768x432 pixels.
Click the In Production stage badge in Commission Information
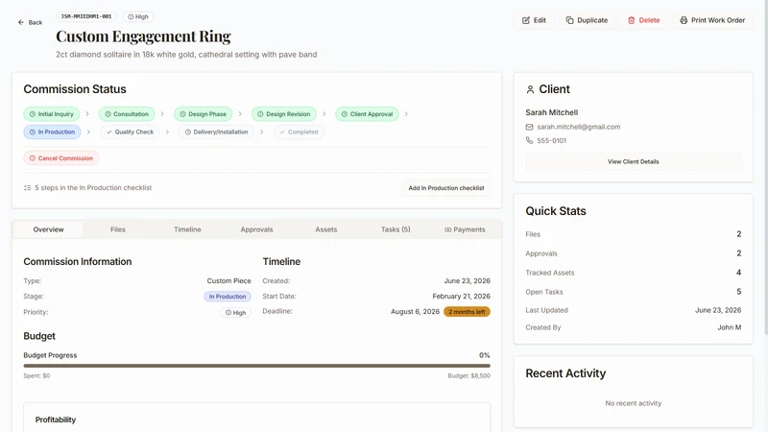(228, 297)
